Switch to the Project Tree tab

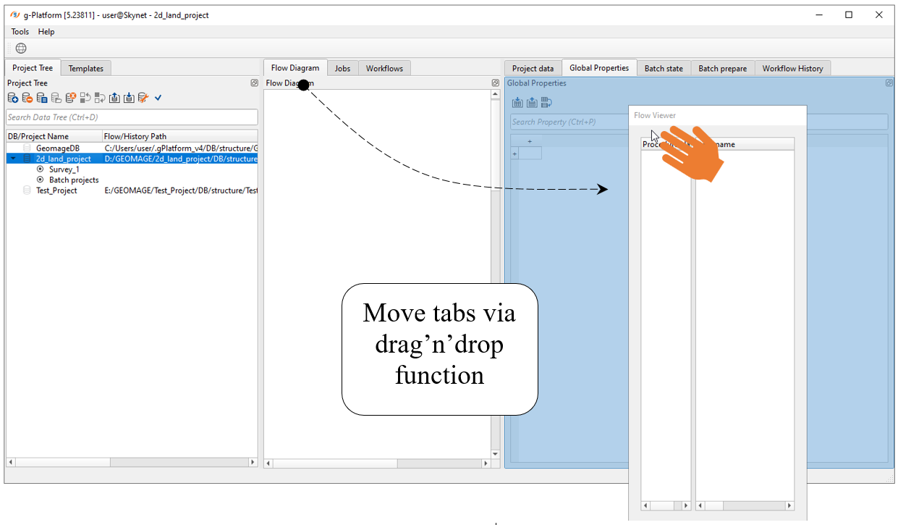[33, 68]
